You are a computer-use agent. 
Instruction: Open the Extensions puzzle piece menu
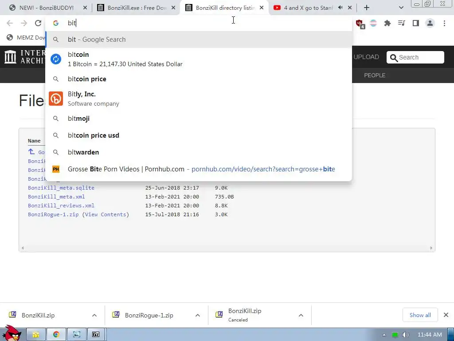(x=387, y=23)
